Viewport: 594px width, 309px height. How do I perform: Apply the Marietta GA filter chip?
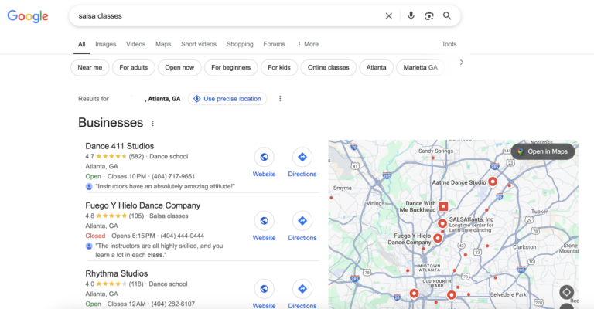point(421,68)
